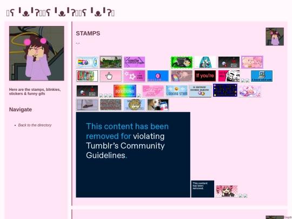The image size is (292, 219).
Task: Click the rock music stamp beside Miku stamp
Action: pyautogui.click(x=229, y=62)
